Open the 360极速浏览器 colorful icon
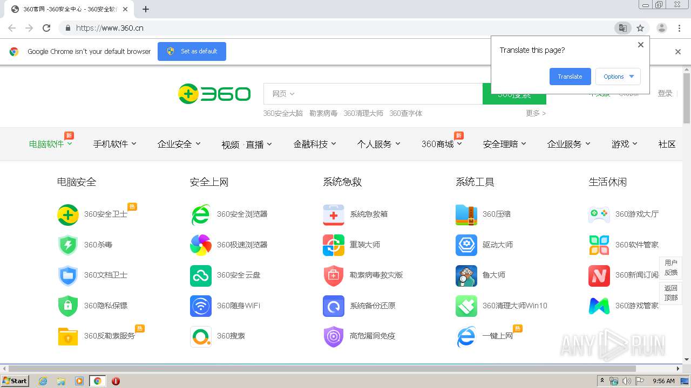This screenshot has height=388, width=691. click(x=201, y=245)
